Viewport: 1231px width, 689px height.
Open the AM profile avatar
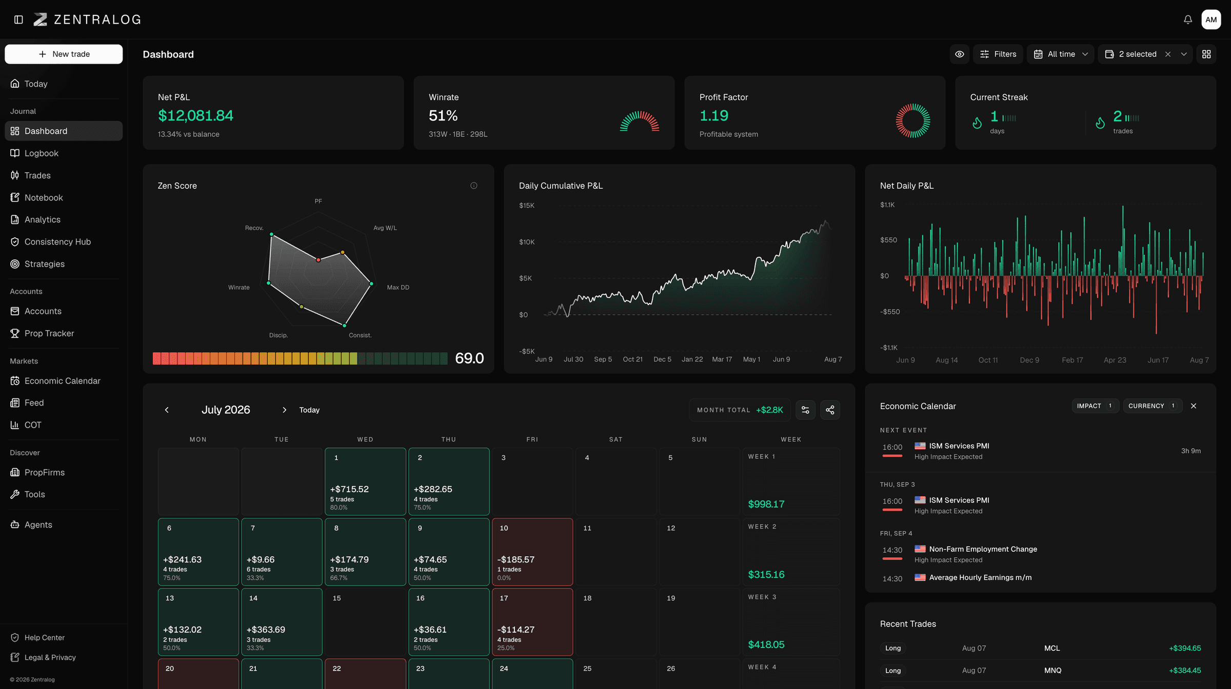click(1211, 19)
